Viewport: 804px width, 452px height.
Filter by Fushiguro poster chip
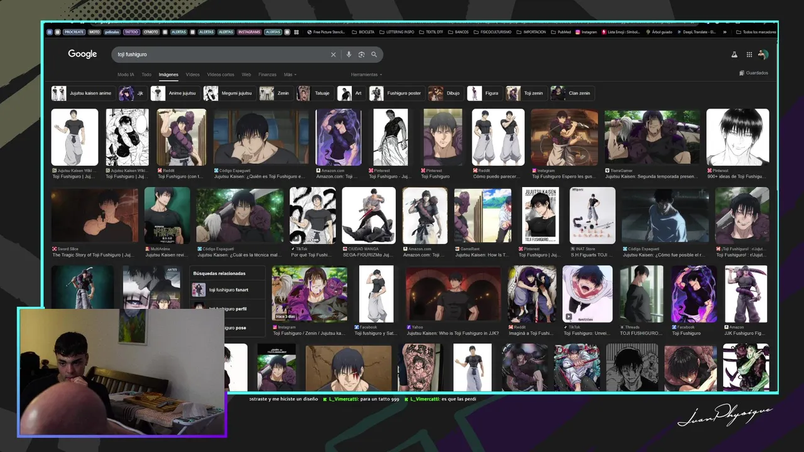tap(396, 94)
